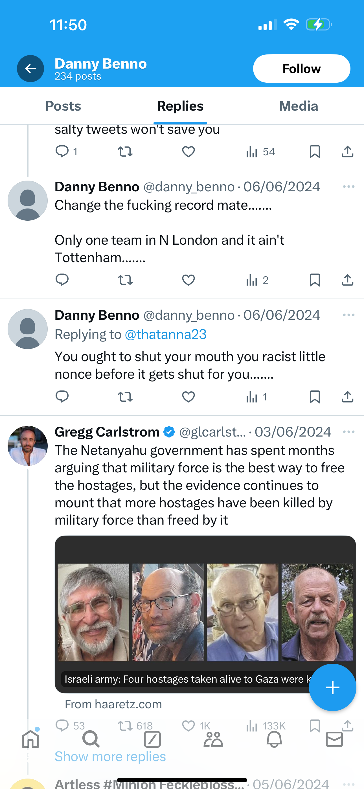Open Communities in the bottom bar
The image size is (364, 789).
pyautogui.click(x=213, y=739)
